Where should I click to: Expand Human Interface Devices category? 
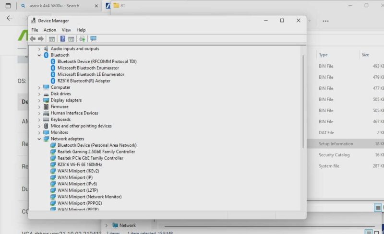(x=39, y=113)
